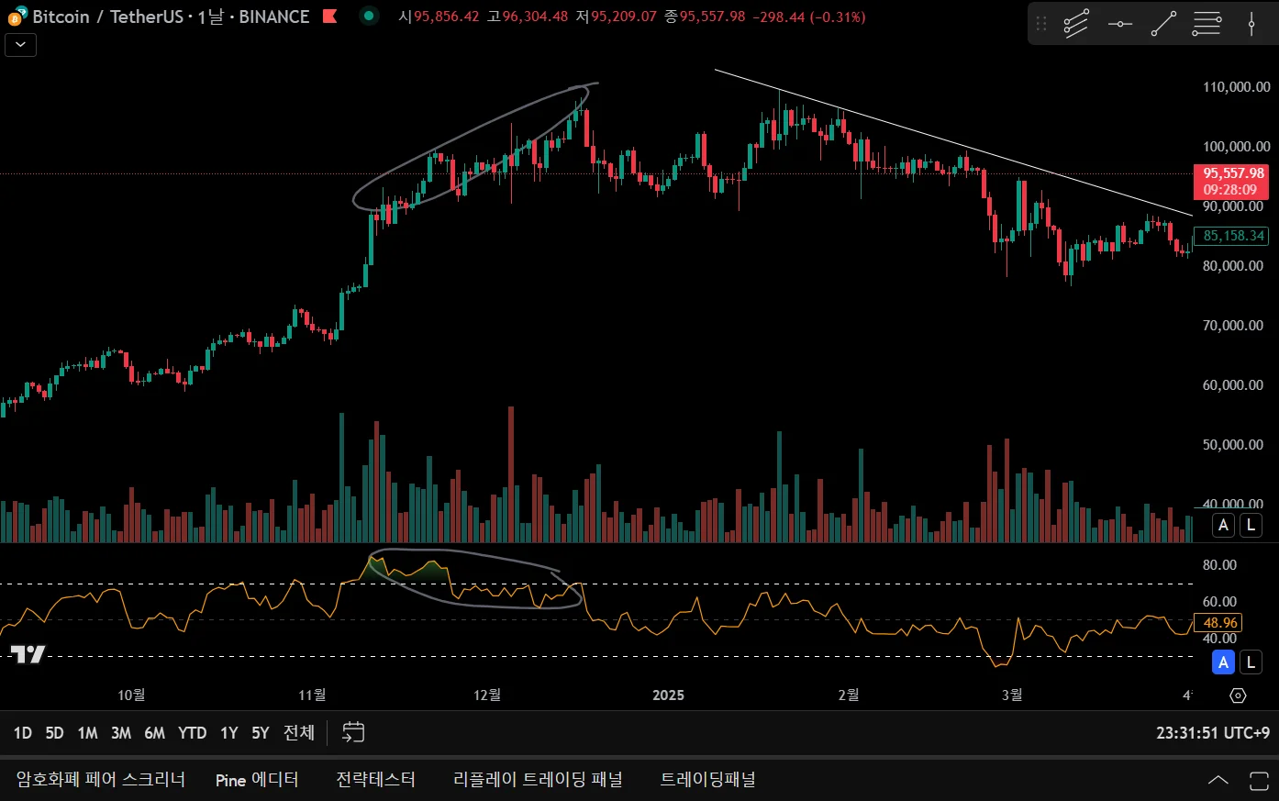Toggle log scale on RSI pane

point(1251,662)
